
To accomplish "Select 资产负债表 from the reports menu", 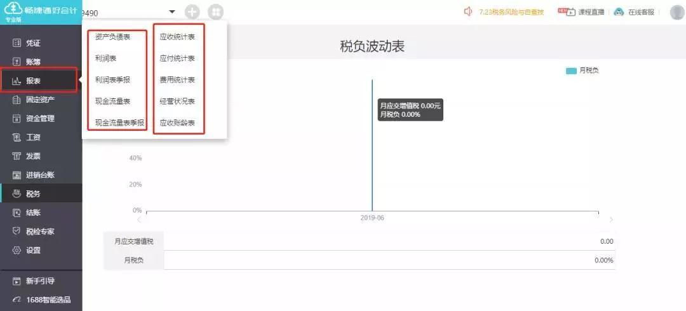I will (112, 37).
